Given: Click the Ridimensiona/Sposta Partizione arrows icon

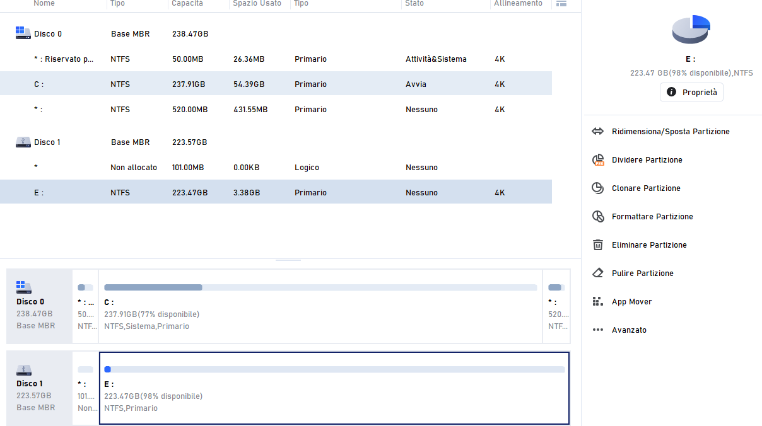Looking at the screenshot, I should (x=598, y=132).
